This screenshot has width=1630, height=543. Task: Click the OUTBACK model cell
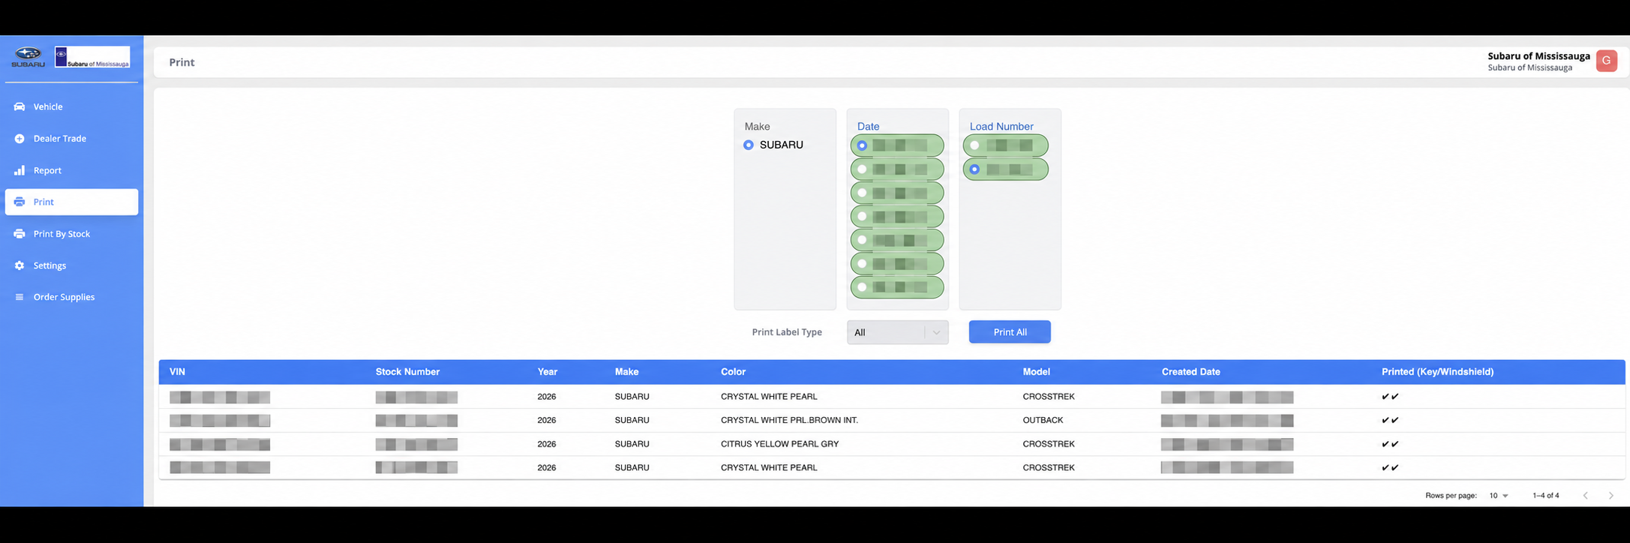pyautogui.click(x=1043, y=420)
